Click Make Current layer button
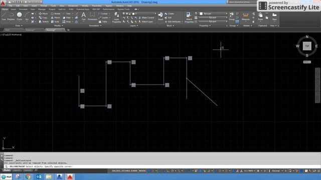Image resolution: width=321 pixels, height=180 pixels. 146,18
